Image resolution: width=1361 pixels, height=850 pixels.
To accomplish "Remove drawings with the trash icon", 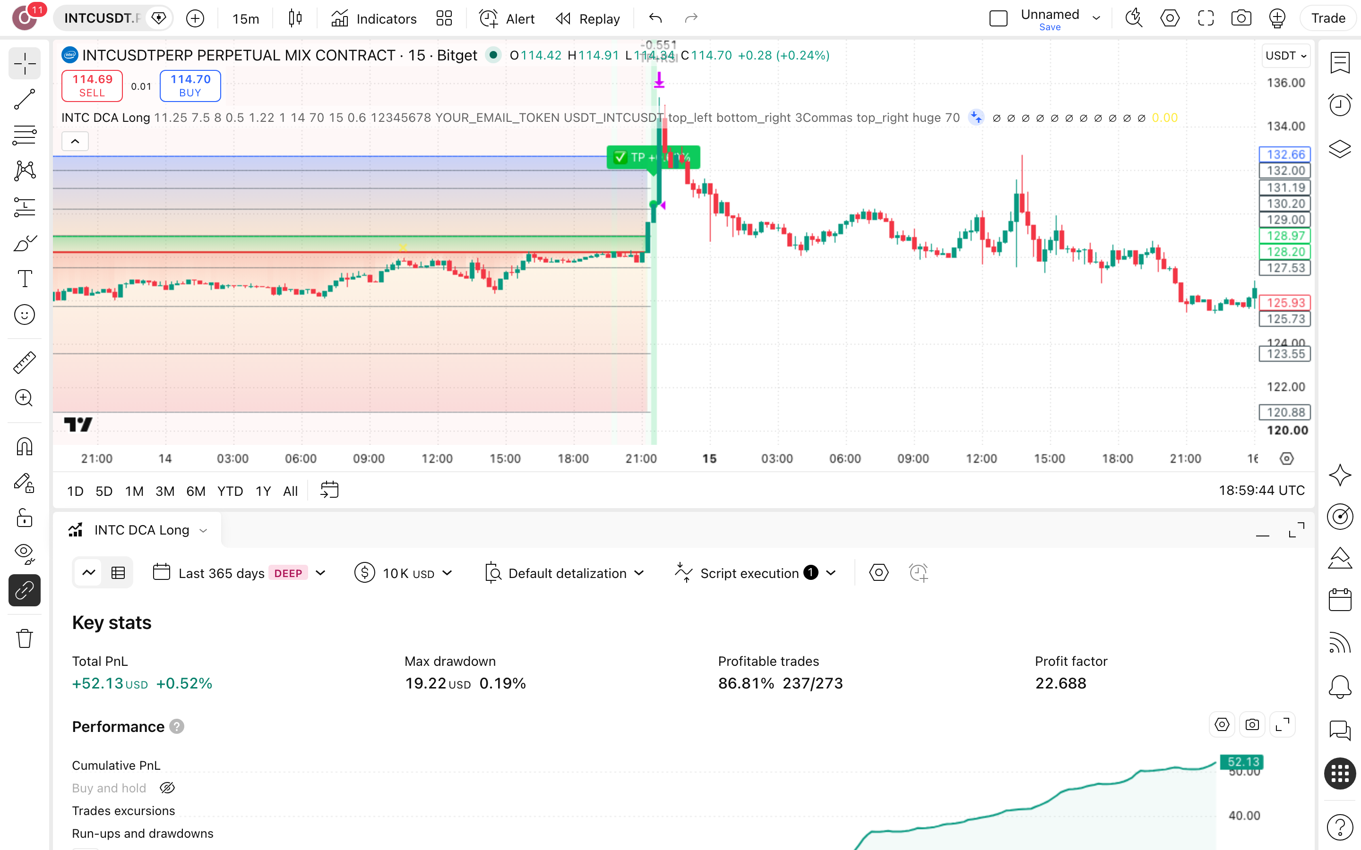I will [x=24, y=638].
